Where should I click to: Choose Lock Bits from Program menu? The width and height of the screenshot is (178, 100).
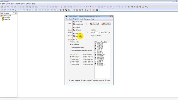(x=79, y=34)
